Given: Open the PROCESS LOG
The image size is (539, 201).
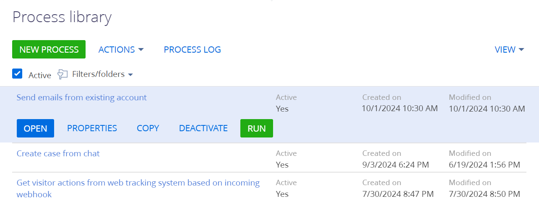Looking at the screenshot, I should (192, 49).
